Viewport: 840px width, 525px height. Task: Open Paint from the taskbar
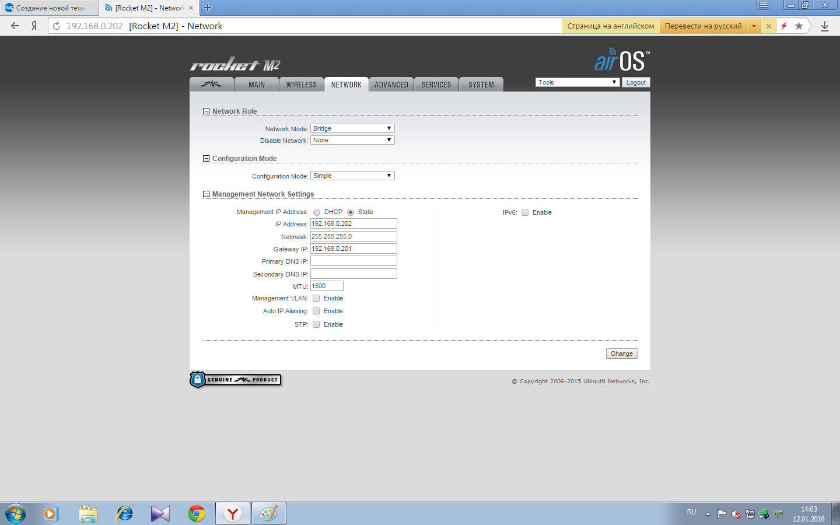point(269,514)
